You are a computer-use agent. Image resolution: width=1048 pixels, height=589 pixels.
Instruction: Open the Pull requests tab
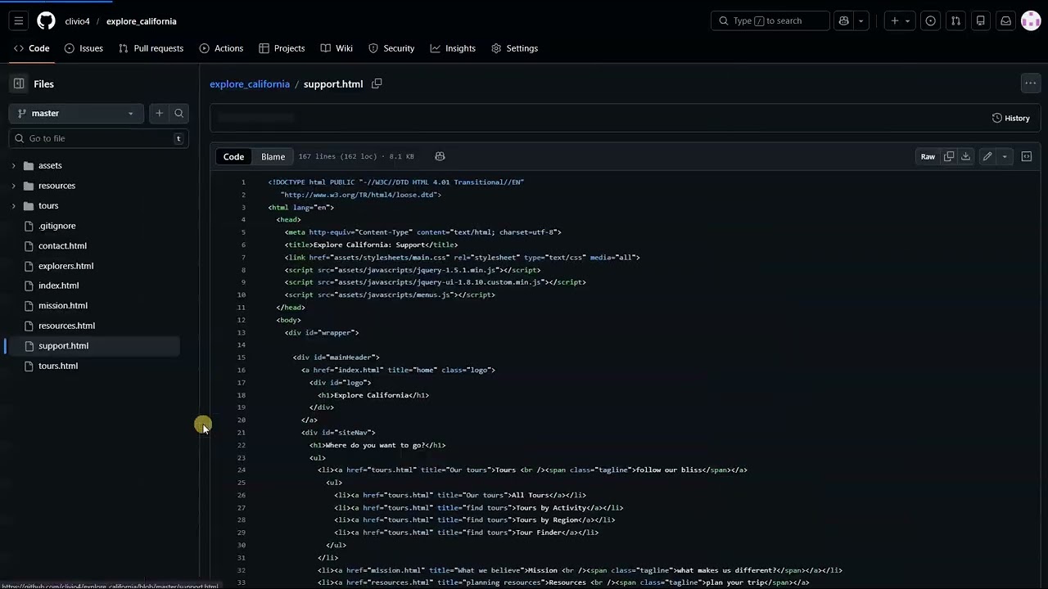(151, 48)
